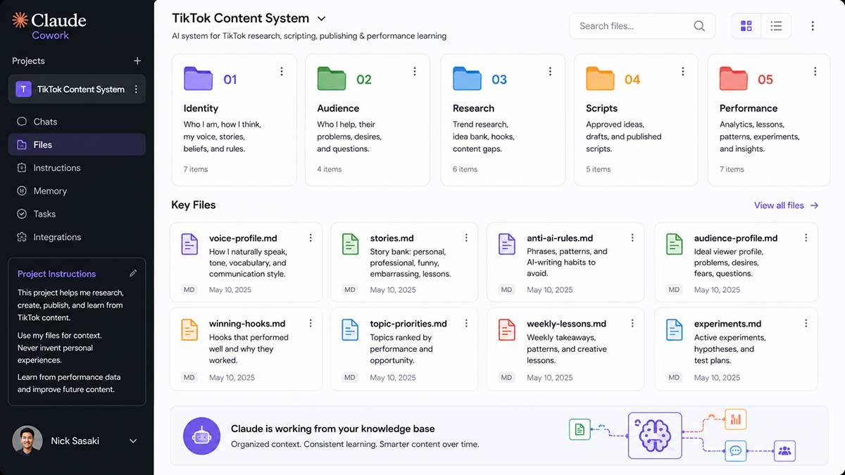Click the Claude Cowork logo icon
Image resolution: width=845 pixels, height=475 pixels.
point(20,20)
